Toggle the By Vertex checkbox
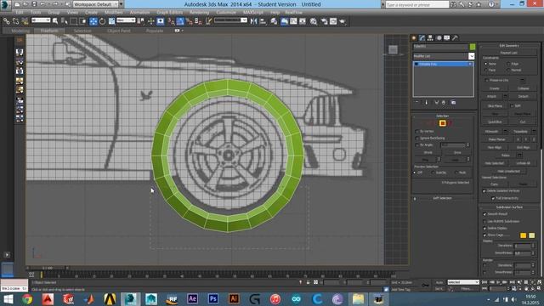The width and height of the screenshot is (544, 306). [417, 132]
